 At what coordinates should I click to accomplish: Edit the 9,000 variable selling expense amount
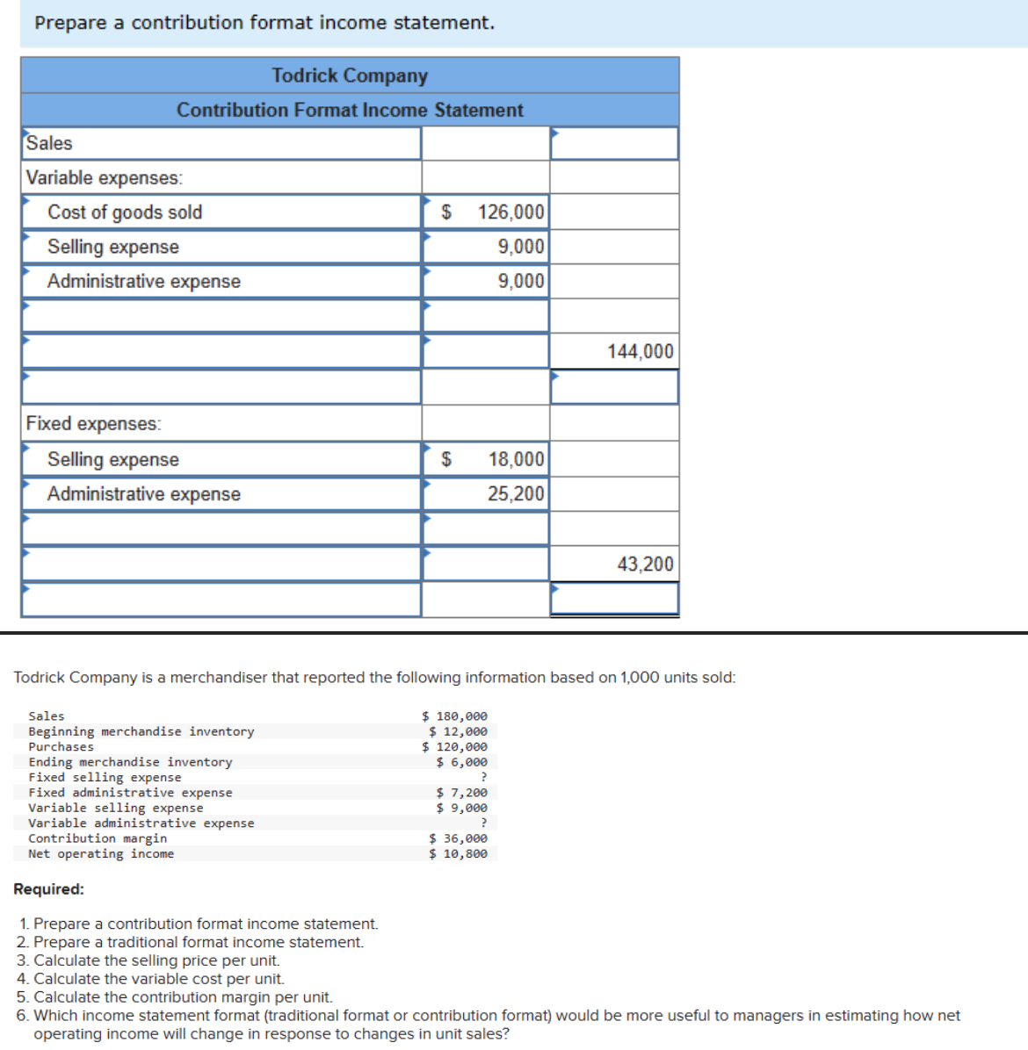click(484, 247)
